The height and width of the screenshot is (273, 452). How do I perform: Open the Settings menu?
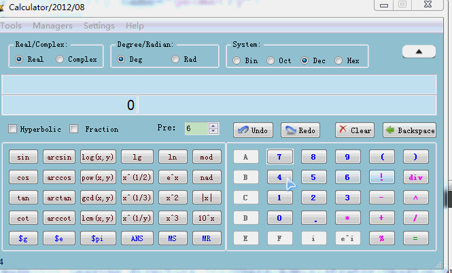pyautogui.click(x=99, y=26)
